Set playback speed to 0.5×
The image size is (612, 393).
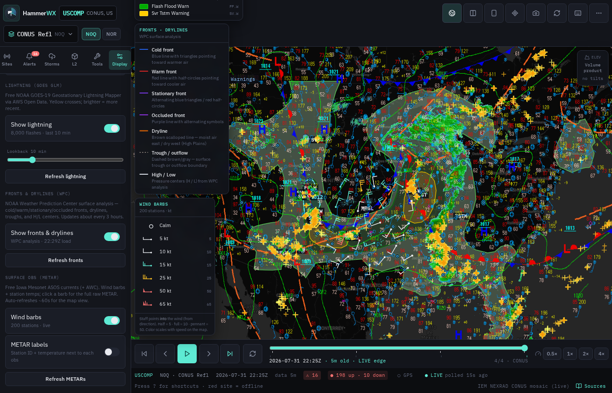coord(552,354)
